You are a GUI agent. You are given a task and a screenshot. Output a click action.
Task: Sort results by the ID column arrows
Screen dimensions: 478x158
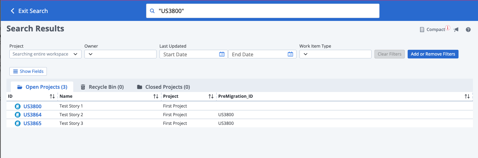[52, 96]
